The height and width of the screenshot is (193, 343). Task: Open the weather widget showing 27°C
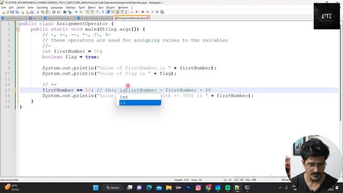click(x=12, y=188)
